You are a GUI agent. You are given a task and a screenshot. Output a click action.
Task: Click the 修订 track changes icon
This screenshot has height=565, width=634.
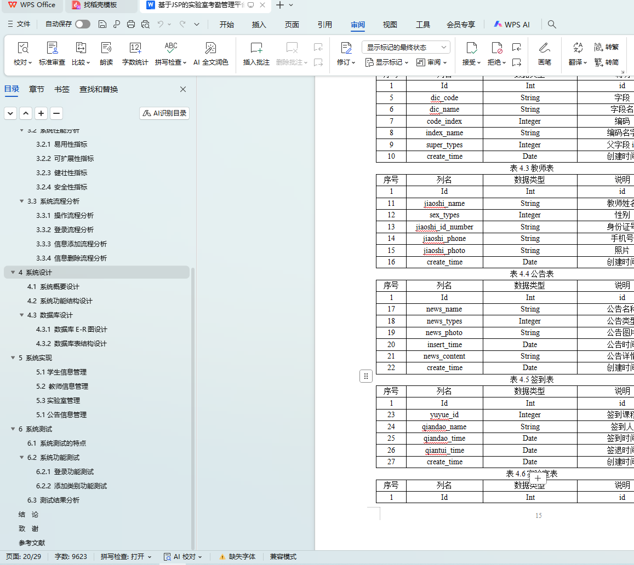click(x=346, y=49)
